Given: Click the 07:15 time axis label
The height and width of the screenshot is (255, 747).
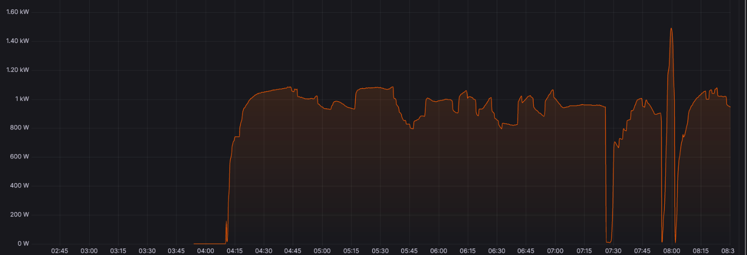Looking at the screenshot, I should coord(584,251).
